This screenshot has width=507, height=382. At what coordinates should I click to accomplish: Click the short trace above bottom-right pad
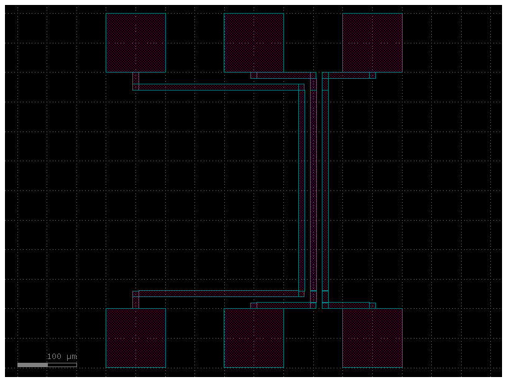[x=348, y=305]
